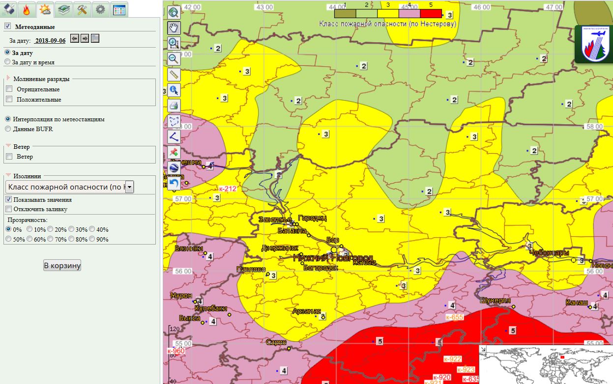613x384 pixels.
Task: Click the pushpin add marker tool
Action: pos(174,152)
